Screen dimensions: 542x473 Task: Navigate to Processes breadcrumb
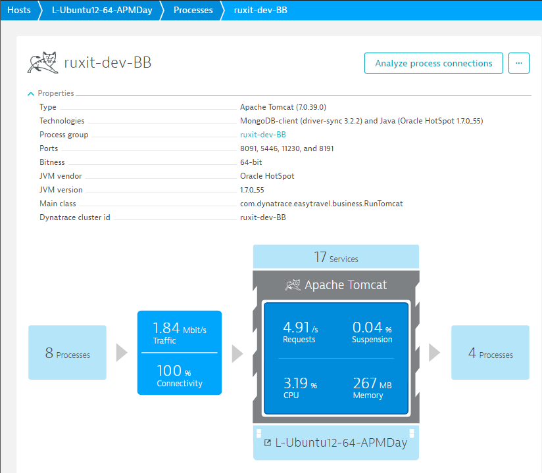tap(193, 10)
